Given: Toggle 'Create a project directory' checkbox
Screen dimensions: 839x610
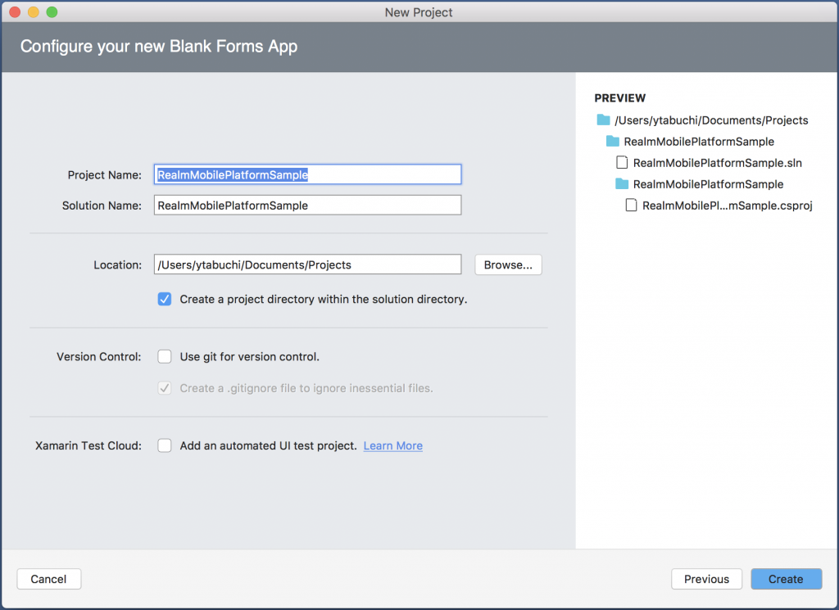Looking at the screenshot, I should click(165, 299).
